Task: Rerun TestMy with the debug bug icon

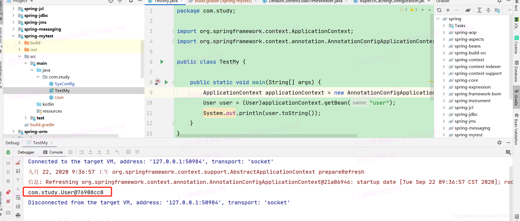Action: pyautogui.click(x=8, y=152)
